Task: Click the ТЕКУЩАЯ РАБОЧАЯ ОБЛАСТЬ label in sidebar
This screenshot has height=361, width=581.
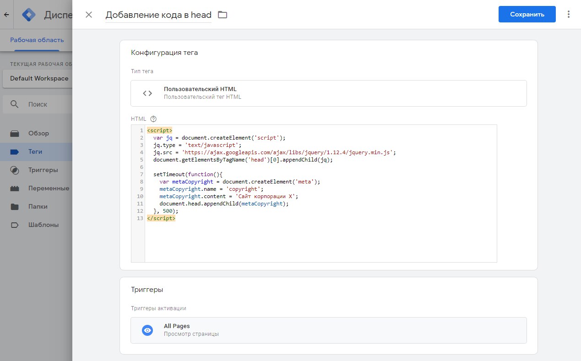Action: pos(41,64)
